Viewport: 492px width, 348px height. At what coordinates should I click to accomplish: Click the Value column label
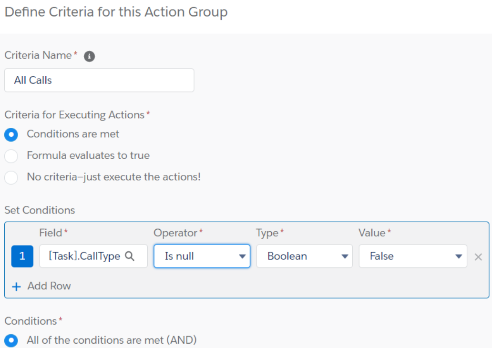(x=371, y=233)
